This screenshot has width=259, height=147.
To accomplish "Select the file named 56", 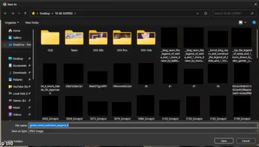I will (x=218, y=75).
